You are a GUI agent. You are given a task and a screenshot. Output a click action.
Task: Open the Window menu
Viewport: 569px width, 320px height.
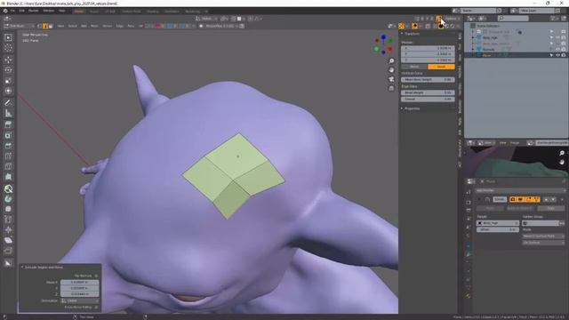pos(48,11)
